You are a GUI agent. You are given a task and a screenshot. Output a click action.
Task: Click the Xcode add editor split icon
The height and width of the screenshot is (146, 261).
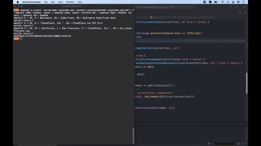(x=246, y=13)
